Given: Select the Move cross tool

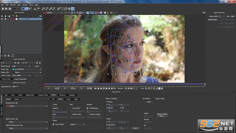Looking at the screenshot, I should click(69, 9).
